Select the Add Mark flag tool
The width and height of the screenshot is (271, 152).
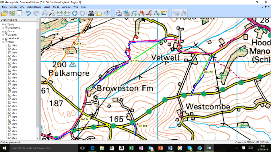[142, 13]
